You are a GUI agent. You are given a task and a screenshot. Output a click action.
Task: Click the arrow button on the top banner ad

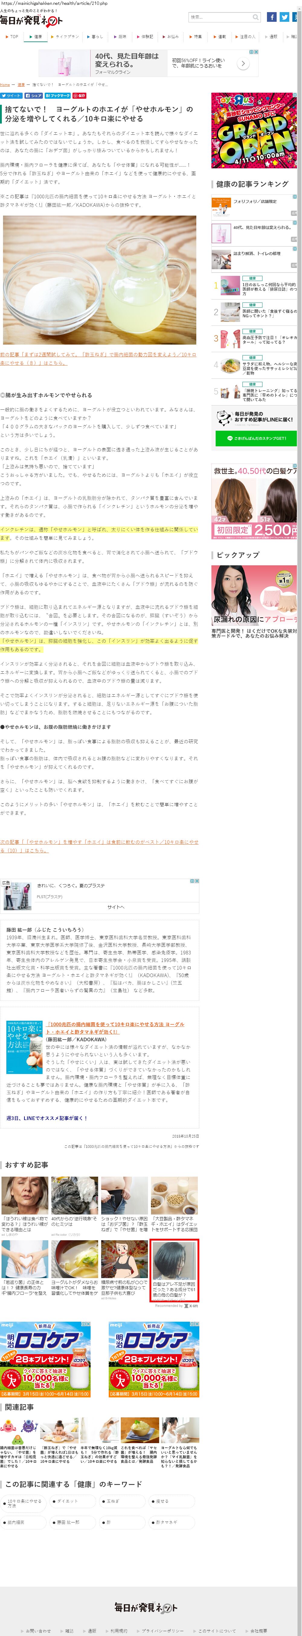pos(243,64)
